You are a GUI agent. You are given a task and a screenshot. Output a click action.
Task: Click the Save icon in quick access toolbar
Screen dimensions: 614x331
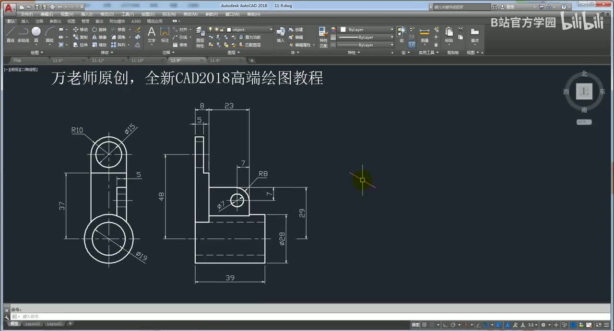point(37,7)
